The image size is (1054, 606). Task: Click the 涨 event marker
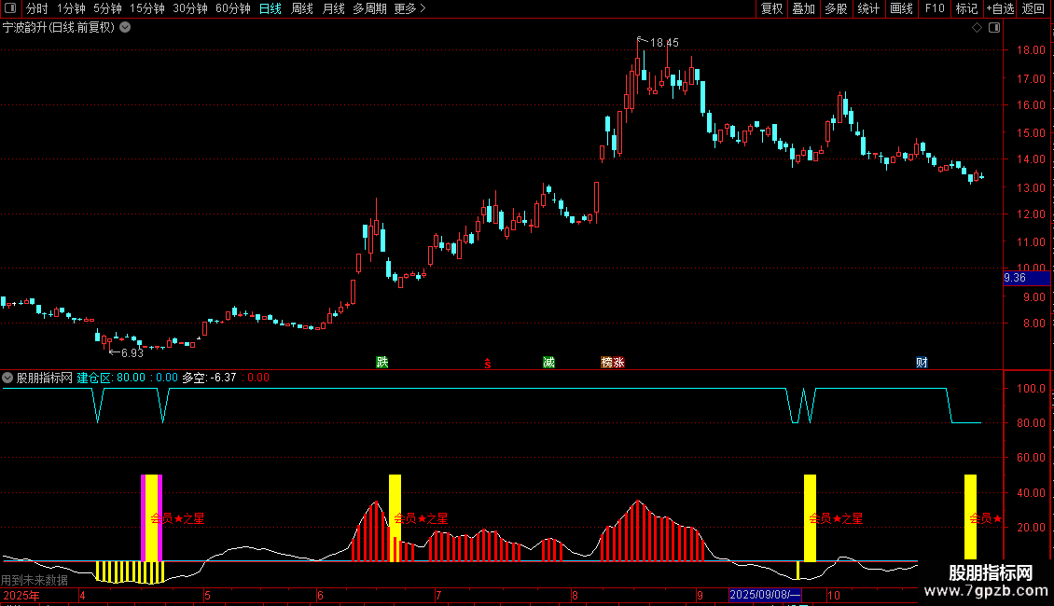pos(618,362)
